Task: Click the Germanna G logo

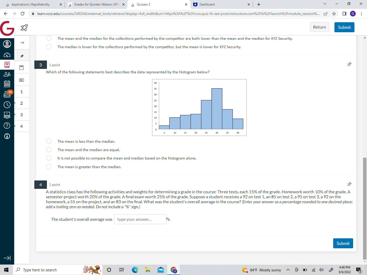Action: [7, 28]
